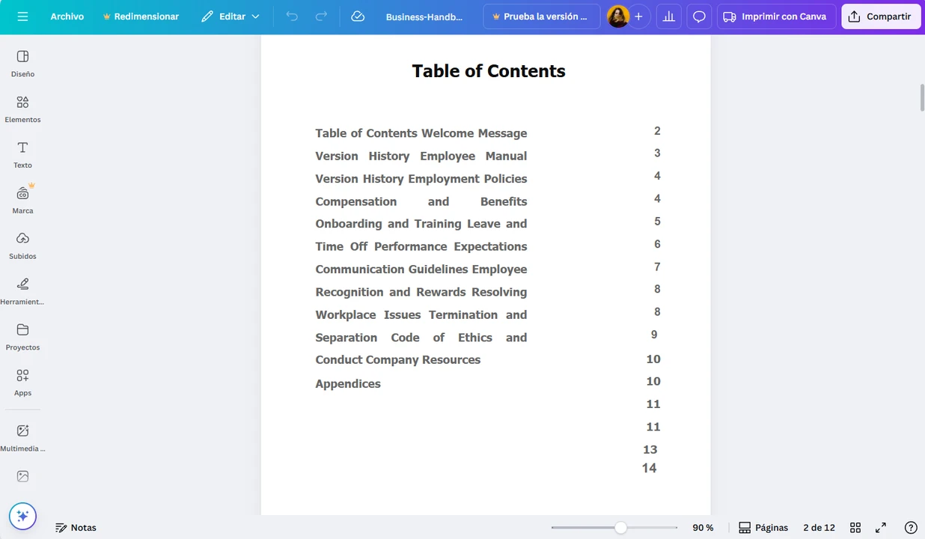Select 'Communication Guidelines Employee' line

[421, 269]
